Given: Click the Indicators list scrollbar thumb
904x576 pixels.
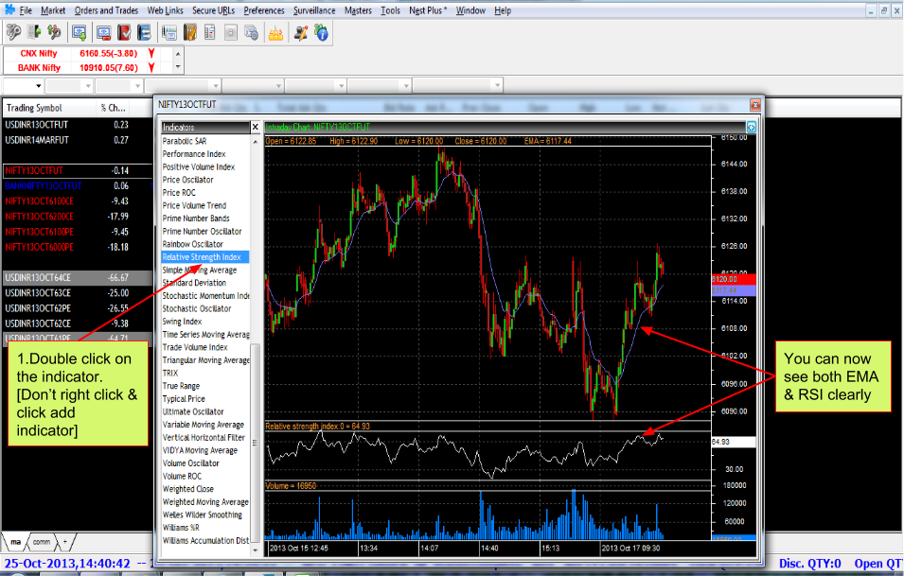Looking at the screenshot, I should [x=256, y=443].
